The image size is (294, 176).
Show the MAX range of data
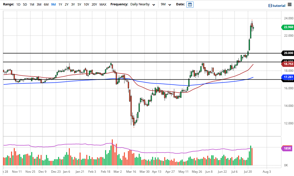point(103,4)
